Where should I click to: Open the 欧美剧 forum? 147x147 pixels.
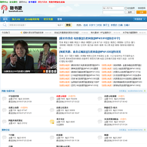[59, 135]
